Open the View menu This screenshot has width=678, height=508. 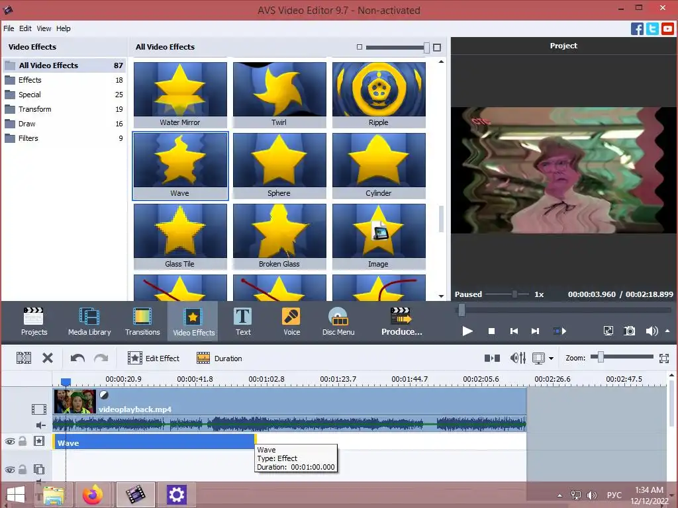44,28
